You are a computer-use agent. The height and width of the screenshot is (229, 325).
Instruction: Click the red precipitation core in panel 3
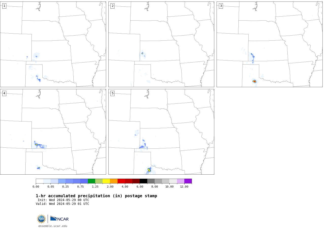pyautogui.click(x=254, y=81)
